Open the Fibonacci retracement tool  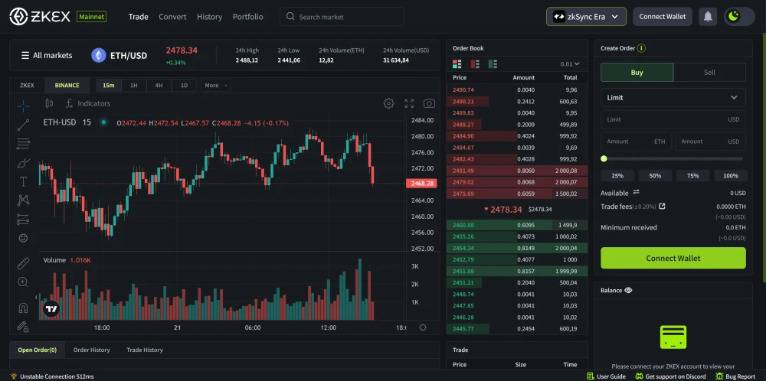coord(23,143)
